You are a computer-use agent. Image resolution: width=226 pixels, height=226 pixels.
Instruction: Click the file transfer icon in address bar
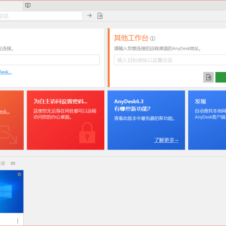click(100, 16)
